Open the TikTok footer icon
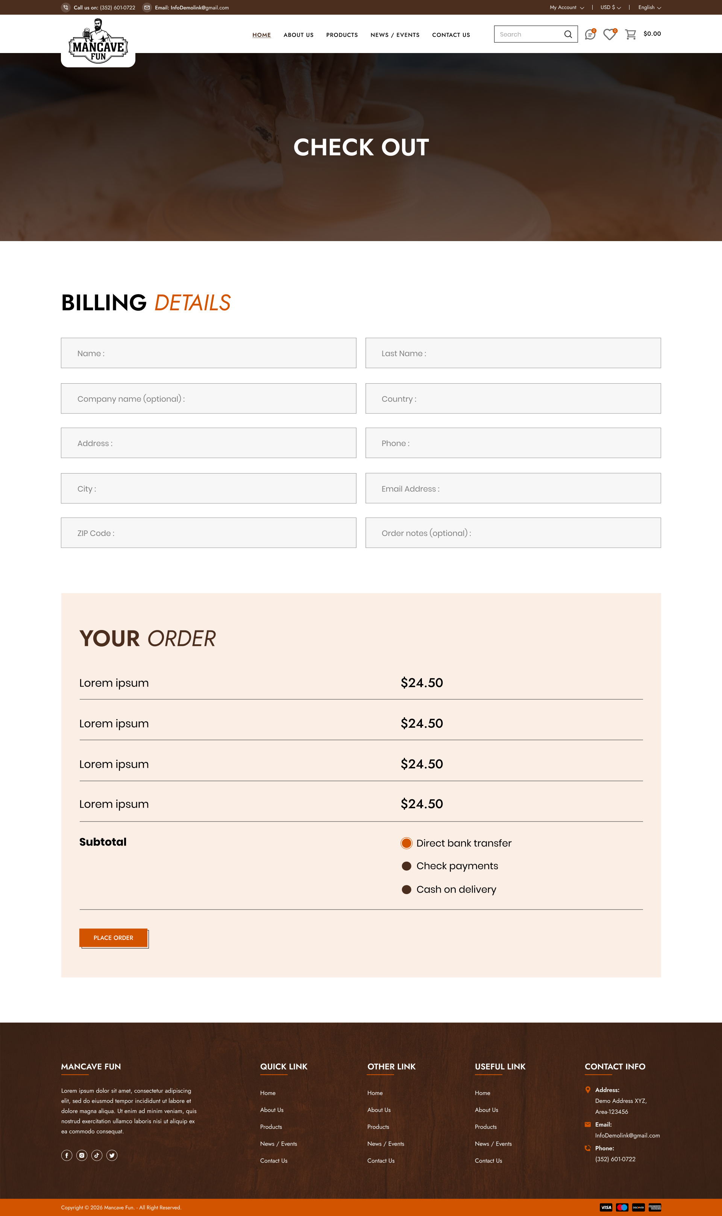Screen dimensions: 722x1216 97,1155
